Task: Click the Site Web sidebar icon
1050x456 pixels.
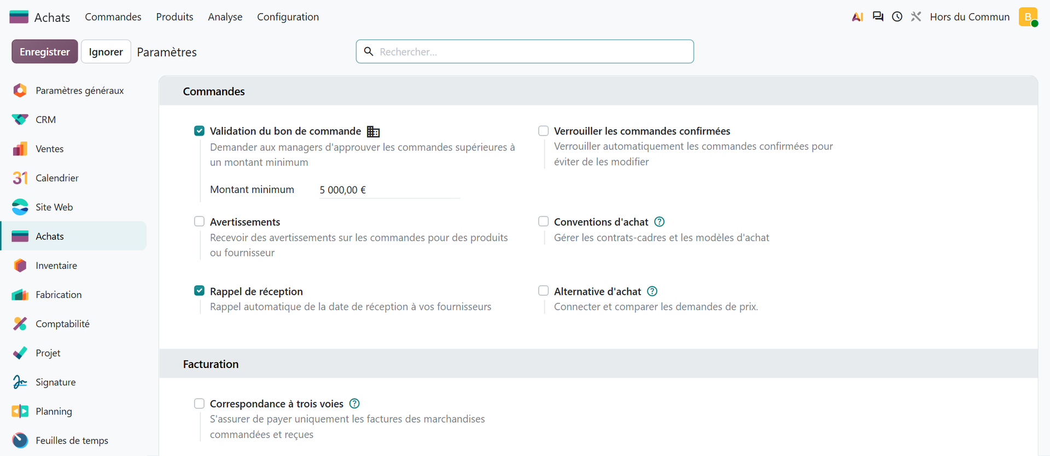Action: (20, 207)
